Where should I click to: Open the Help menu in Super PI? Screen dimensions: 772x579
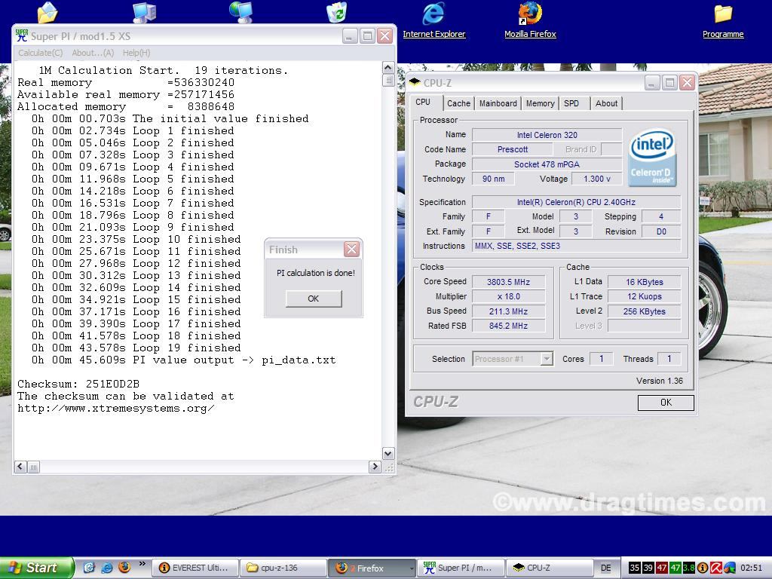136,53
